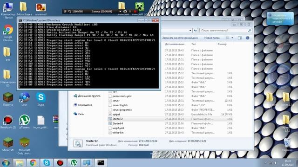Open the address bar history dropdown
298x167 pixels.
click(190, 31)
